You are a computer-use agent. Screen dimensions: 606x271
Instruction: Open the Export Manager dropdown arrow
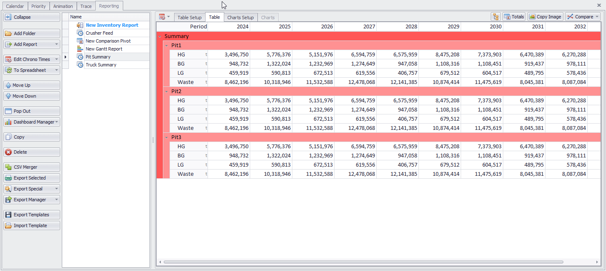(x=56, y=200)
